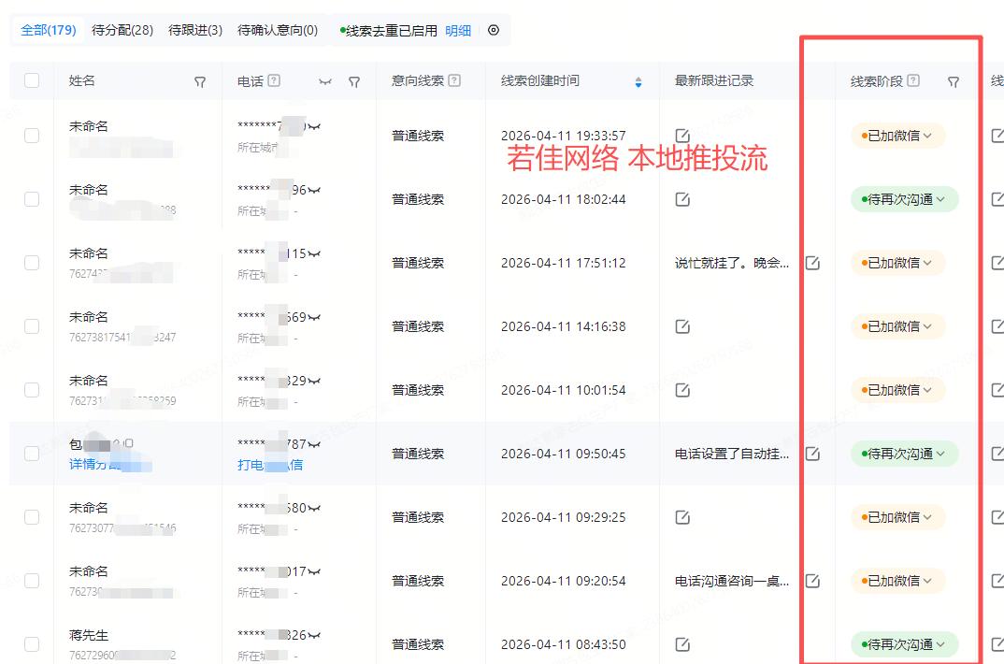Open the 待确认意向(0) tab
1004x664 pixels.
click(278, 30)
